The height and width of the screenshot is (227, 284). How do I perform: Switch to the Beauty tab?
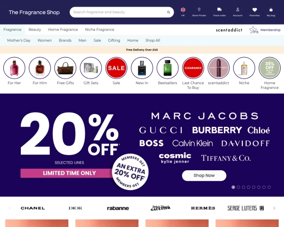[x=35, y=29]
